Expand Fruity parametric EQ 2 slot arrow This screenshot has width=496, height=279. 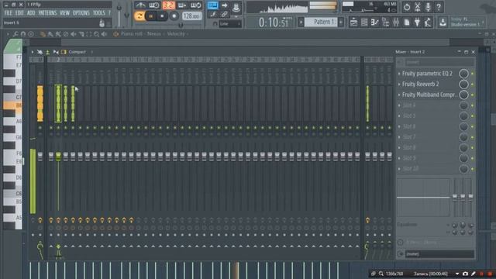[x=399, y=74]
